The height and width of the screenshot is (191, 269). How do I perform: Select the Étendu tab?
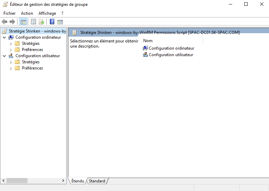[78, 181]
